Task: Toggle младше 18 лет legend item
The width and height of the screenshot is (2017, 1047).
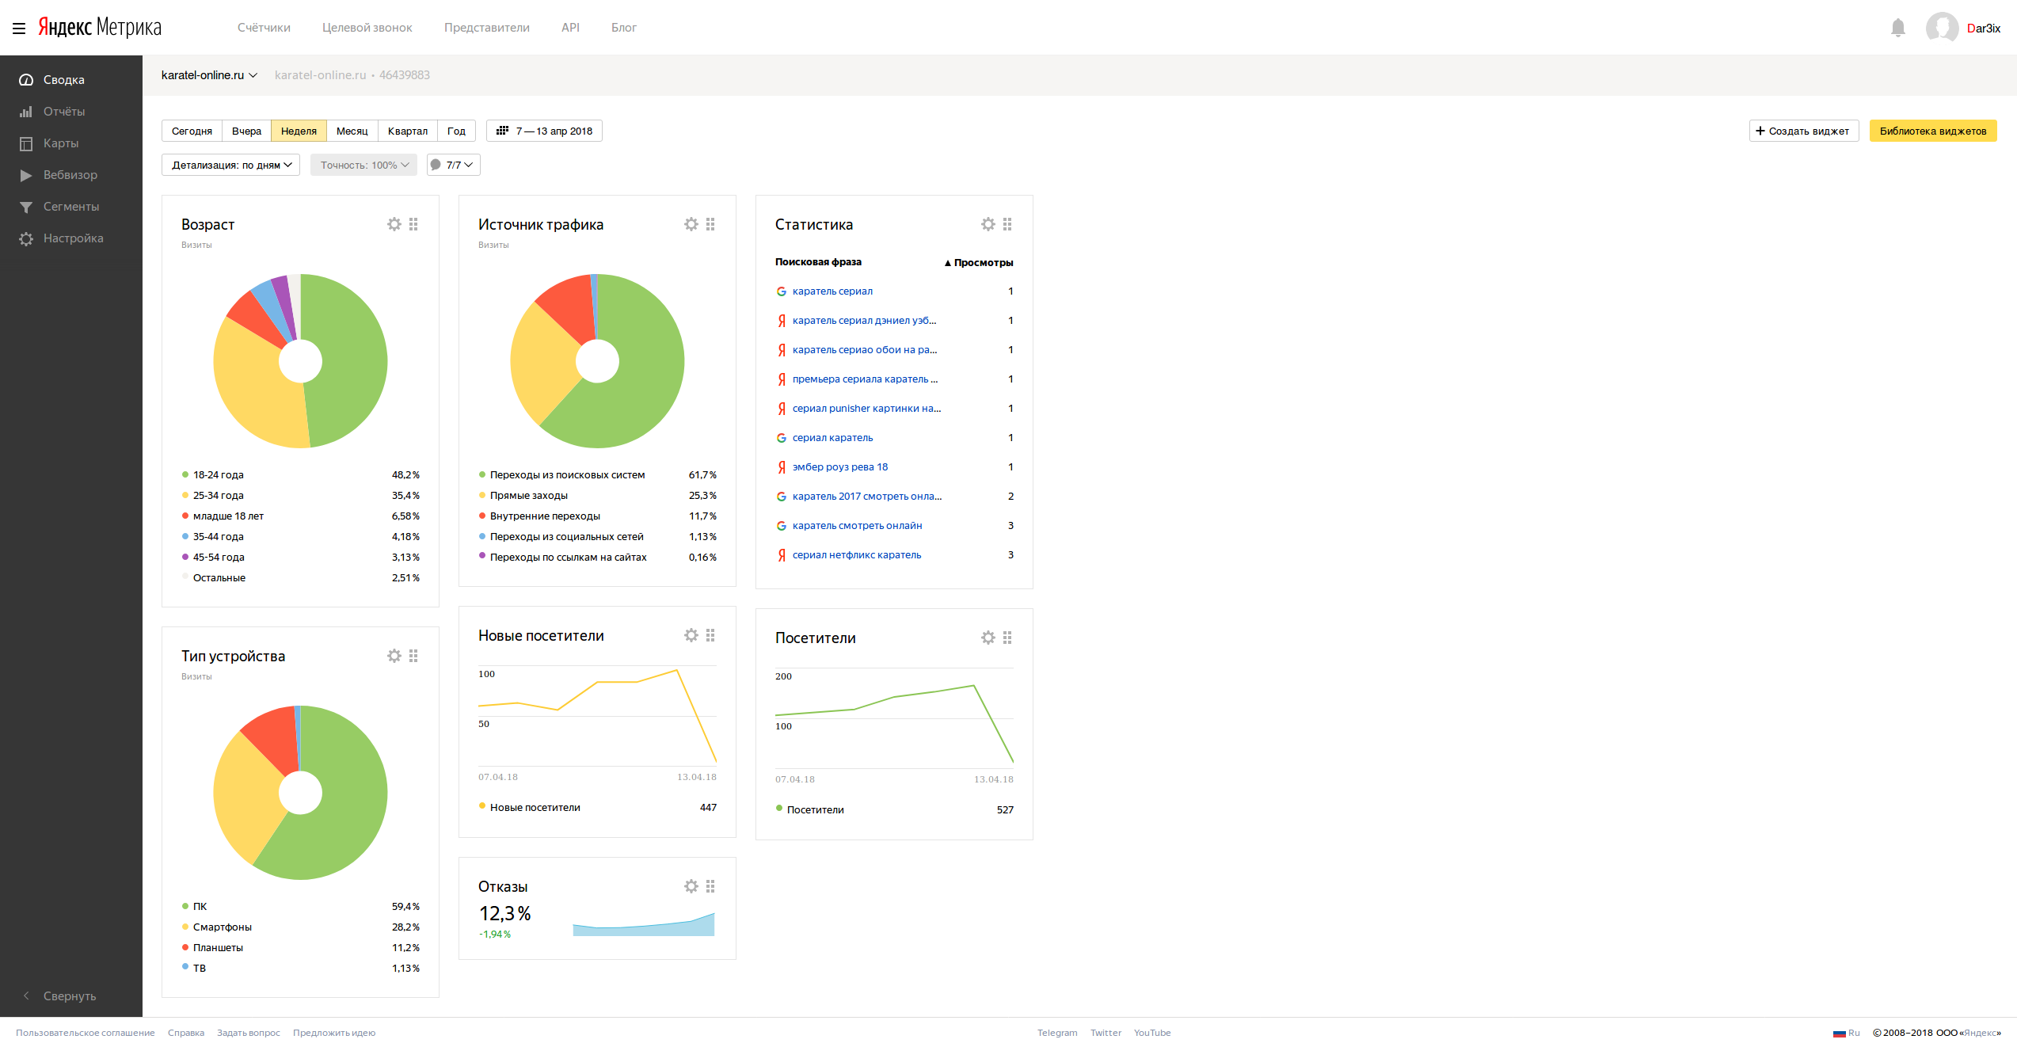Action: coord(300,516)
